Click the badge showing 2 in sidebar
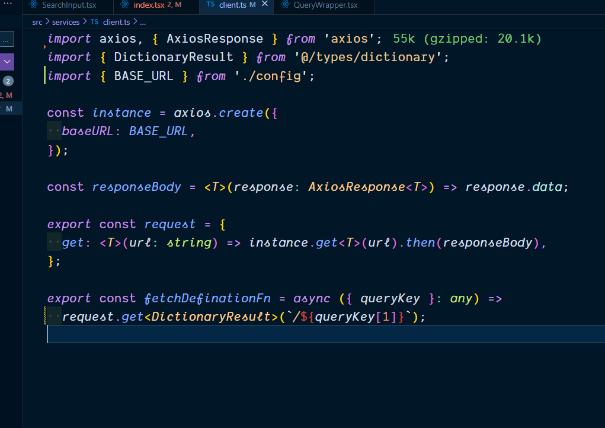Viewport: 605px width, 428px height. click(8, 81)
